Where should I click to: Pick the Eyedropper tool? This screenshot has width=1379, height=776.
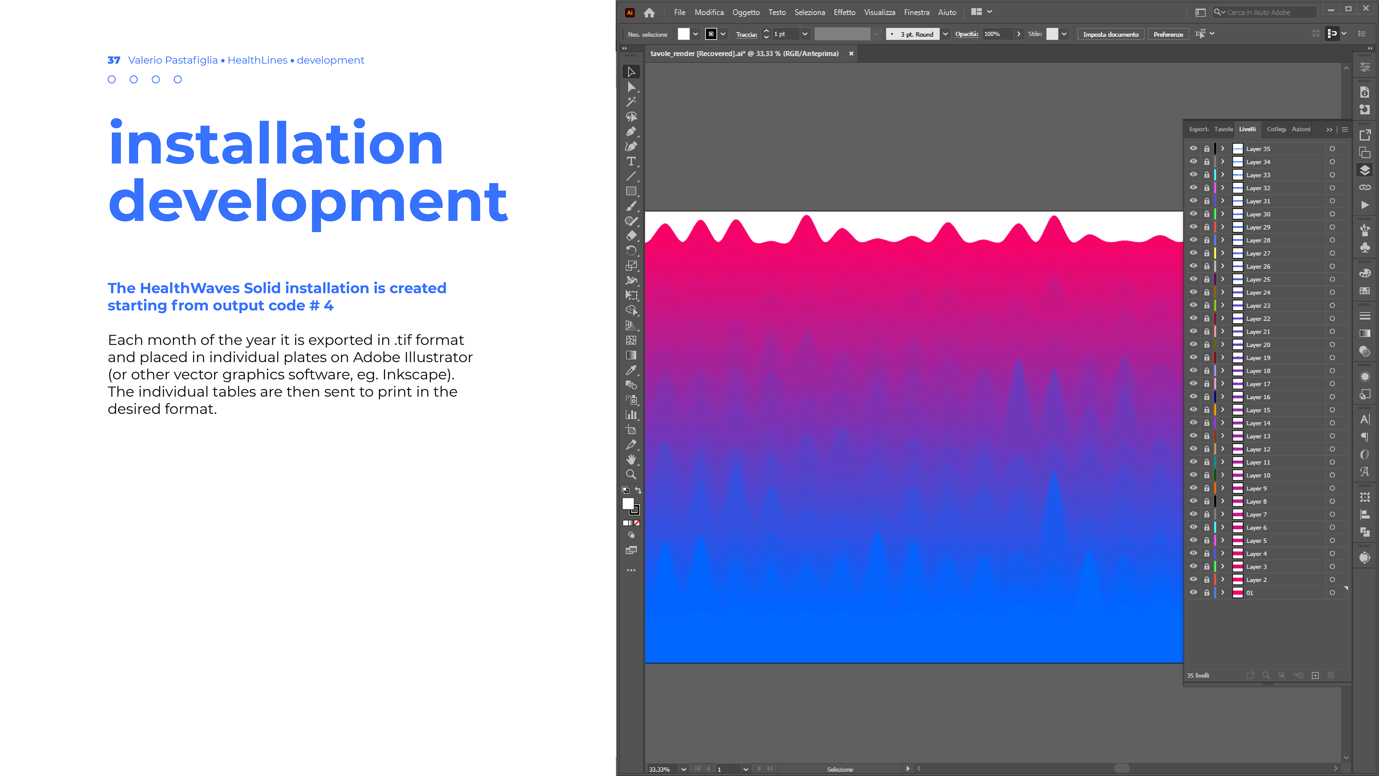pyautogui.click(x=631, y=370)
